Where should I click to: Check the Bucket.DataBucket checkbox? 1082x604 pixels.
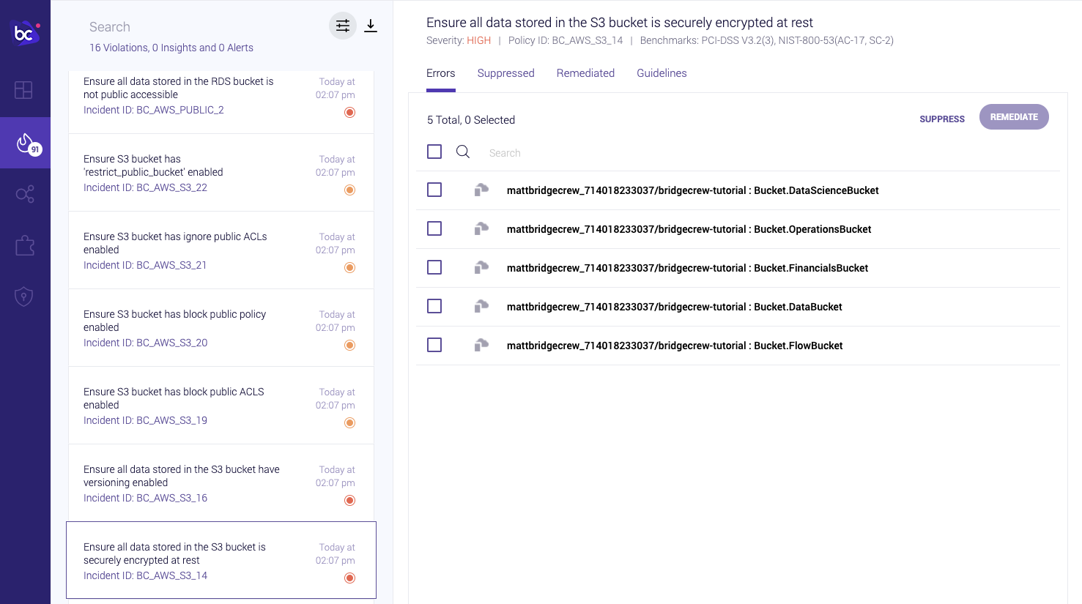[x=434, y=306]
